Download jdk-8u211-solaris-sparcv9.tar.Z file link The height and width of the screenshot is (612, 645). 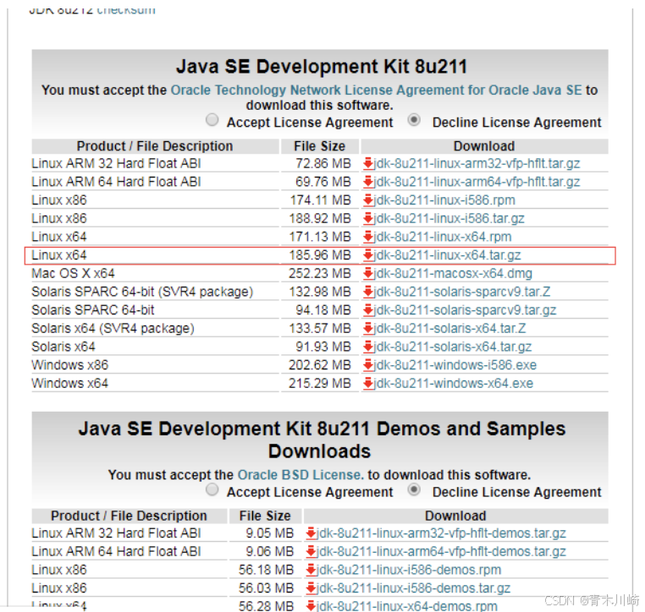(462, 292)
